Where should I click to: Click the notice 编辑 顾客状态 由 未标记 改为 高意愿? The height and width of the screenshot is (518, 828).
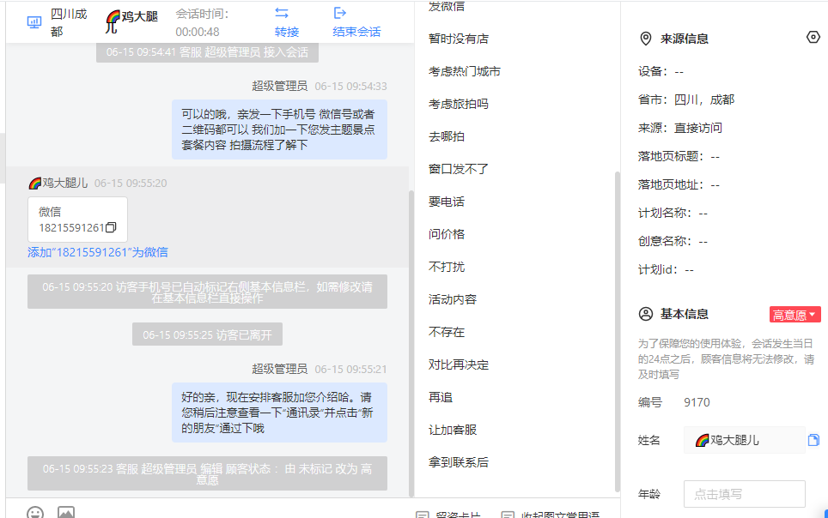(207, 473)
